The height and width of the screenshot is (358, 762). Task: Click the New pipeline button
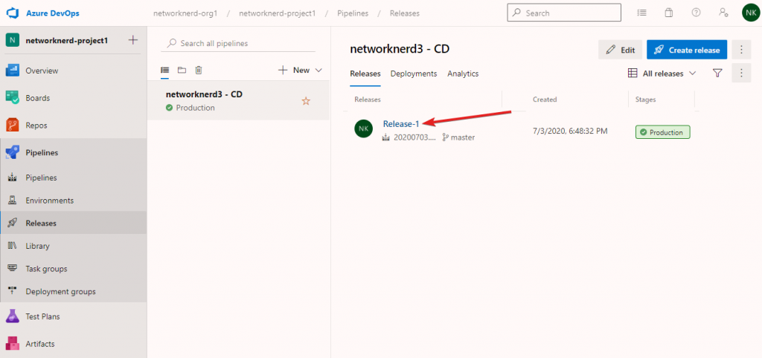tap(294, 71)
